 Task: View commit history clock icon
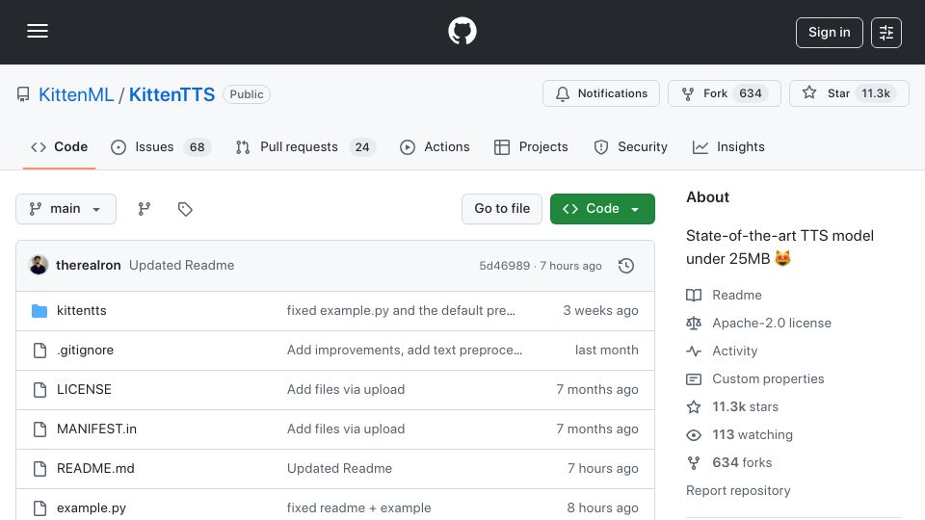[626, 266]
